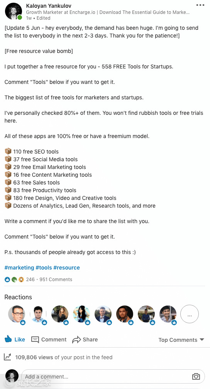
Task: Open the first reactor's avatar with glasses
Action: pos(17,314)
